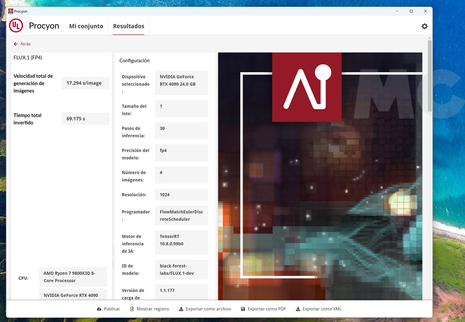This screenshot has height=322, width=465.
Task: Click the red back arrow icon
Action: (16, 44)
